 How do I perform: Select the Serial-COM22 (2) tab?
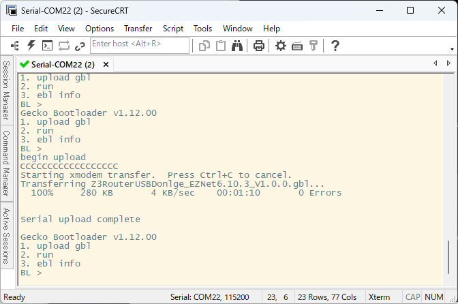(x=63, y=65)
